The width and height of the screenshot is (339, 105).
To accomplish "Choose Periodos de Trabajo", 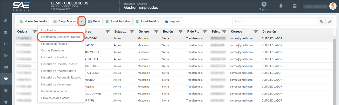I will [x=61, y=44].
